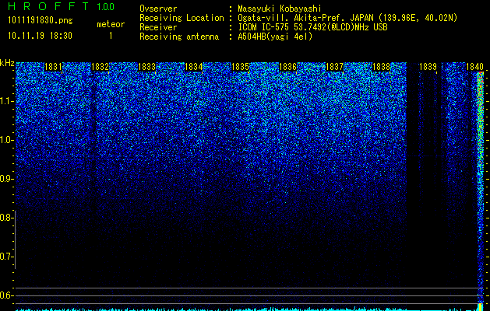Click the meteor count label
Viewport: 490px width, 311px height.
(x=111, y=24)
